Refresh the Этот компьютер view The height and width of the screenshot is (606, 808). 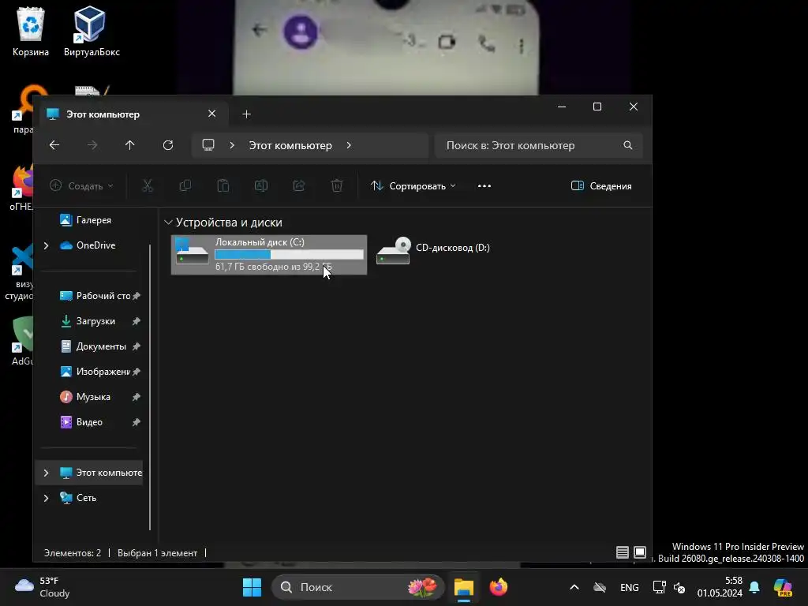pyautogui.click(x=168, y=145)
